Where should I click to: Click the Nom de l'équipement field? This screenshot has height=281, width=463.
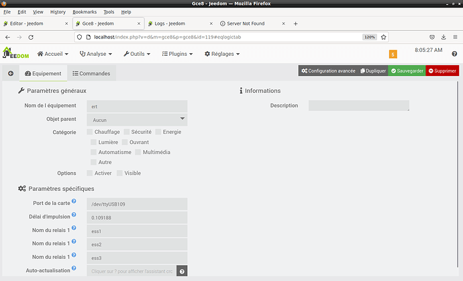(x=137, y=106)
